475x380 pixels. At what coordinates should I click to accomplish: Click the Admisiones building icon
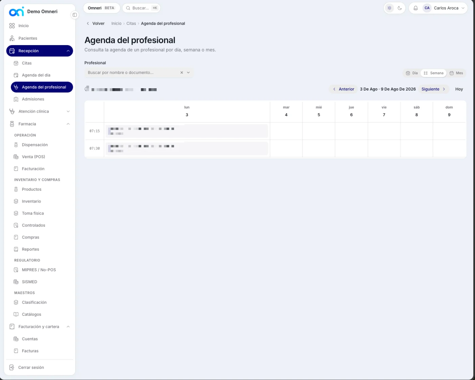[x=16, y=99]
